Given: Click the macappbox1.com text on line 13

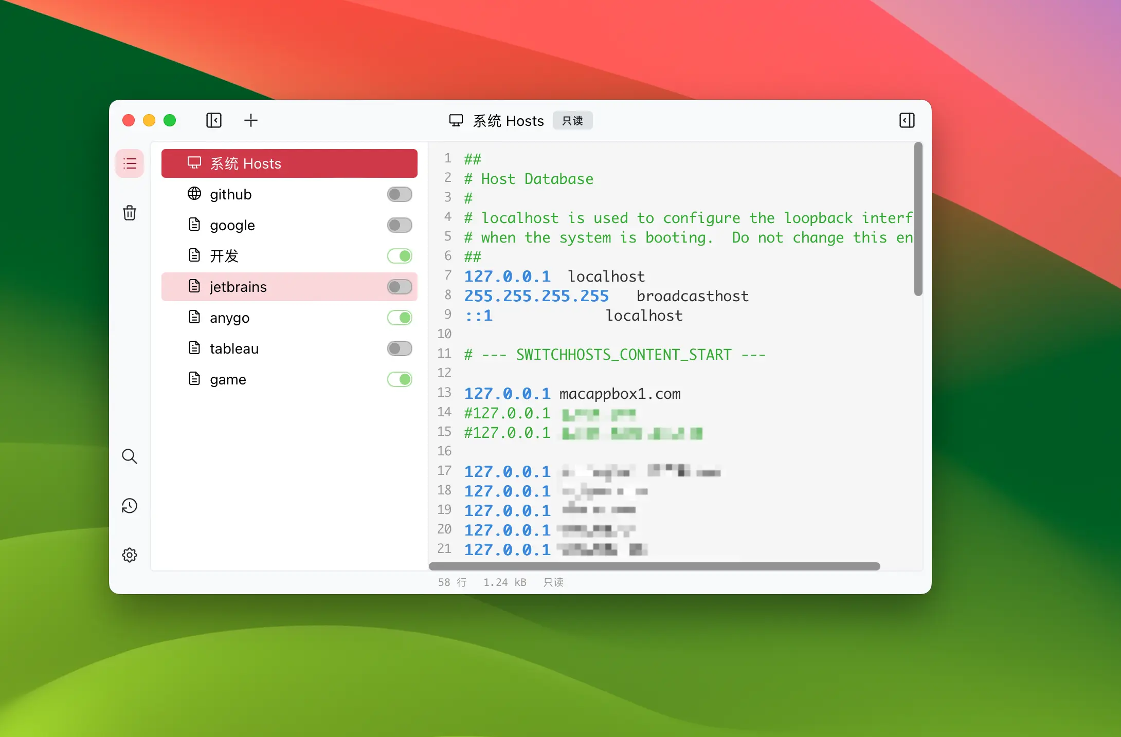Looking at the screenshot, I should tap(620, 394).
